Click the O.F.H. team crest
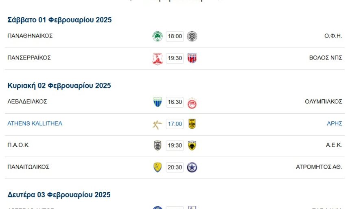 coord(192,36)
